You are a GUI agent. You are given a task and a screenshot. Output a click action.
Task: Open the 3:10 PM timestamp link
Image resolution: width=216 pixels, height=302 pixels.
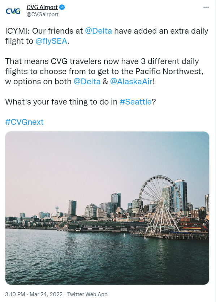pos(15,294)
